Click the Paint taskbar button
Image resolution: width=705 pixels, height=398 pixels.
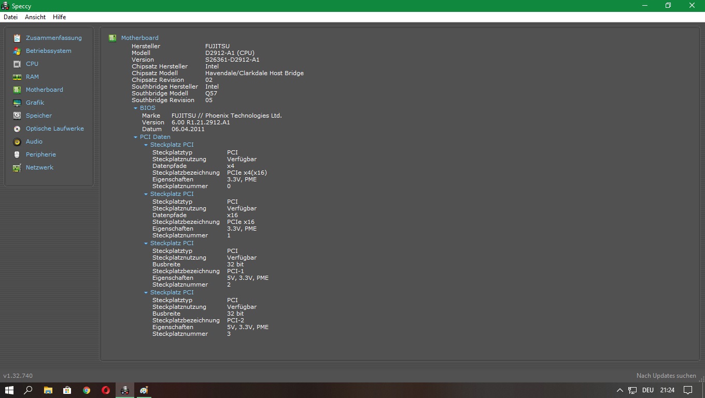pos(144,390)
